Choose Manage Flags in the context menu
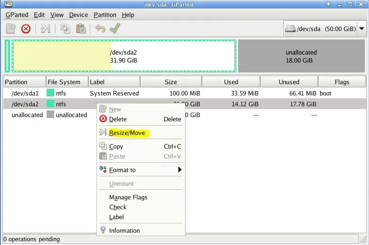369x245 pixels. [141, 198]
